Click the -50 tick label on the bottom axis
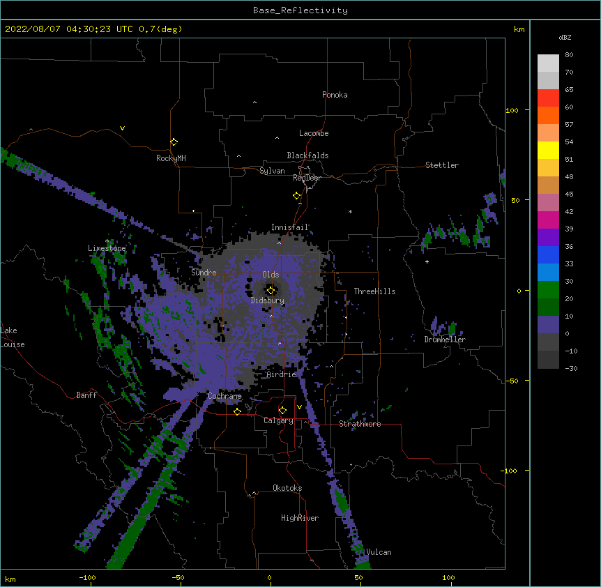The image size is (601, 587). click(x=178, y=577)
